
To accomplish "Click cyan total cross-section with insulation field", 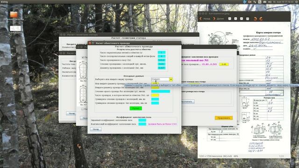I will [x=155, y=99].
